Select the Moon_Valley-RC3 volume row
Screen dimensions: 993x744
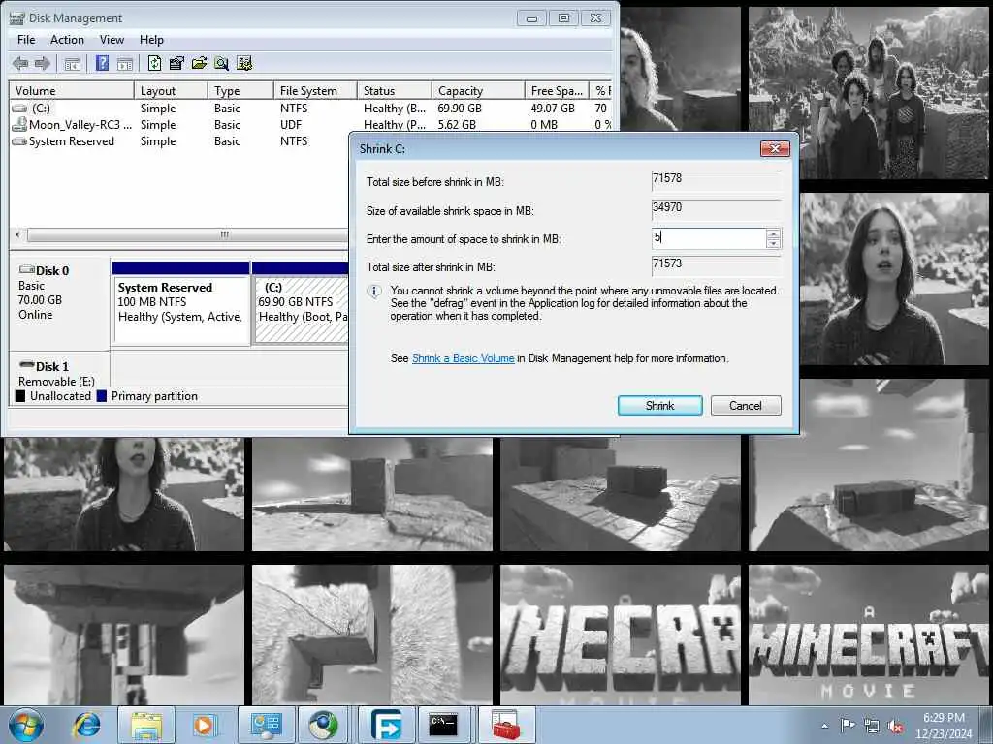coord(310,125)
